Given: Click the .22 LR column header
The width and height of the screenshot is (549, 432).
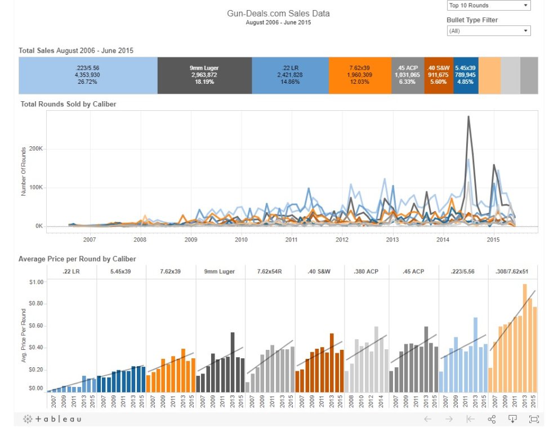Looking at the screenshot, I should coord(72,272).
